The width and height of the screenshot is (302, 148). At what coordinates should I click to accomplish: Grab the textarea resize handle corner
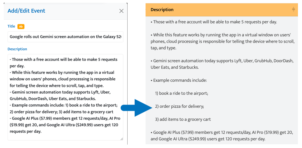click(x=122, y=139)
